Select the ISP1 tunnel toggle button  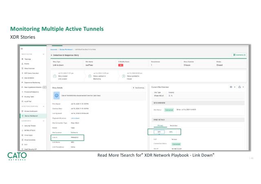click(159, 132)
